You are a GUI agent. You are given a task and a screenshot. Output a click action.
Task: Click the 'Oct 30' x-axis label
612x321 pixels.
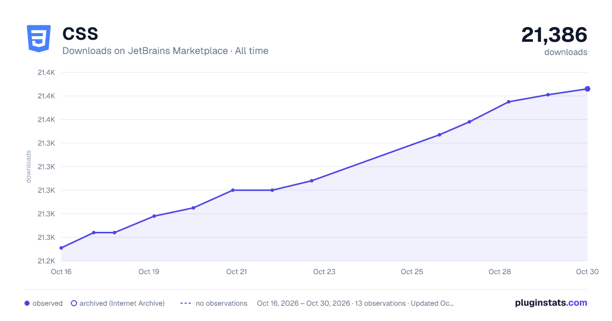pos(587,272)
